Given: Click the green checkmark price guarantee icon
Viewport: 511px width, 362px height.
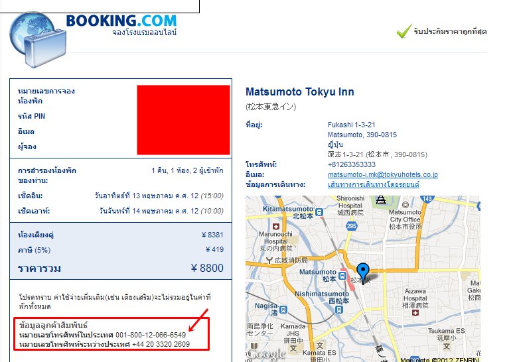Looking at the screenshot, I should tap(404, 31).
